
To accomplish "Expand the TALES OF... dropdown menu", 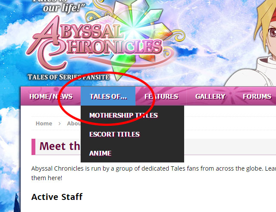I will [x=108, y=97].
